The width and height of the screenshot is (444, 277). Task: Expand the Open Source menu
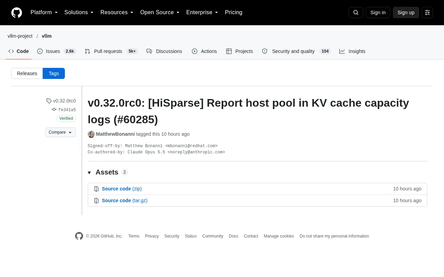click(160, 12)
